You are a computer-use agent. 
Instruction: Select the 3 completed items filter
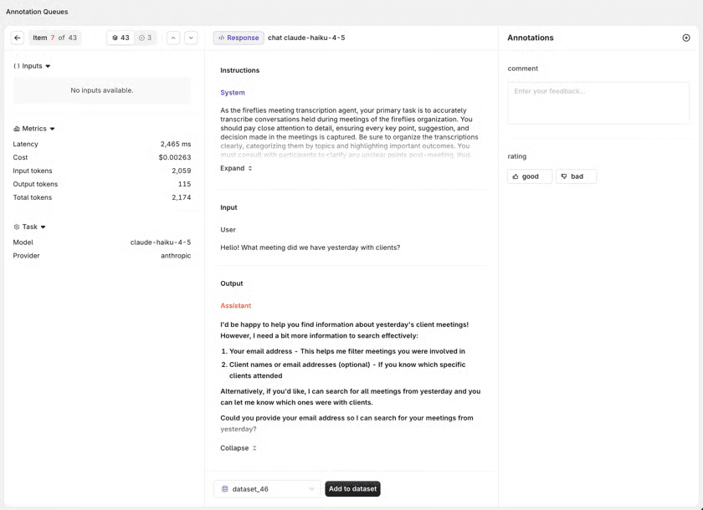click(146, 38)
